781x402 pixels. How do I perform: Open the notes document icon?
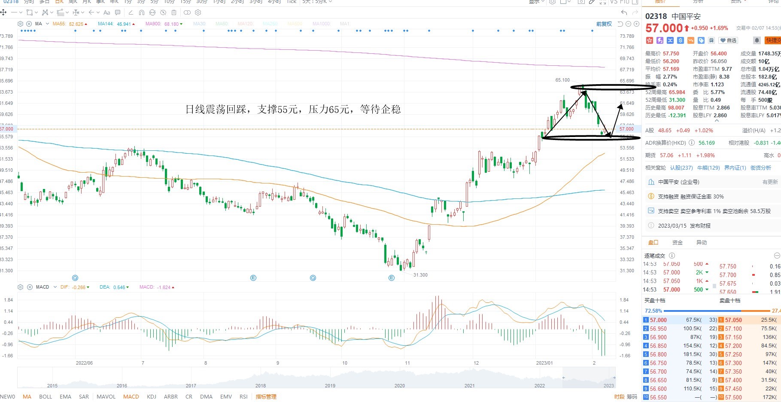pyautogui.click(x=711, y=40)
